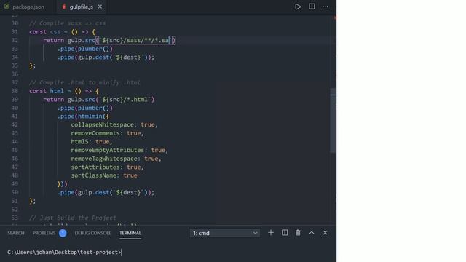Click the '${src}/*.html' string on line 39

[x=125, y=100]
